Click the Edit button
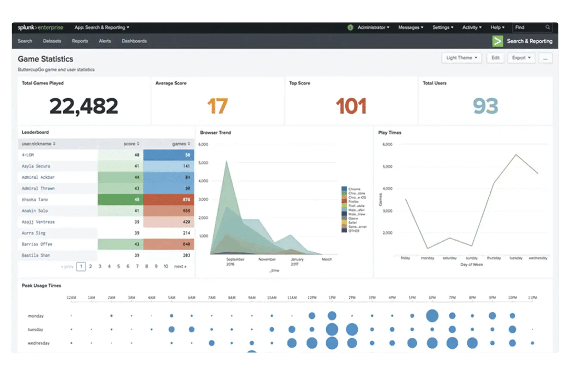This screenshot has height=375, width=570. click(x=495, y=58)
